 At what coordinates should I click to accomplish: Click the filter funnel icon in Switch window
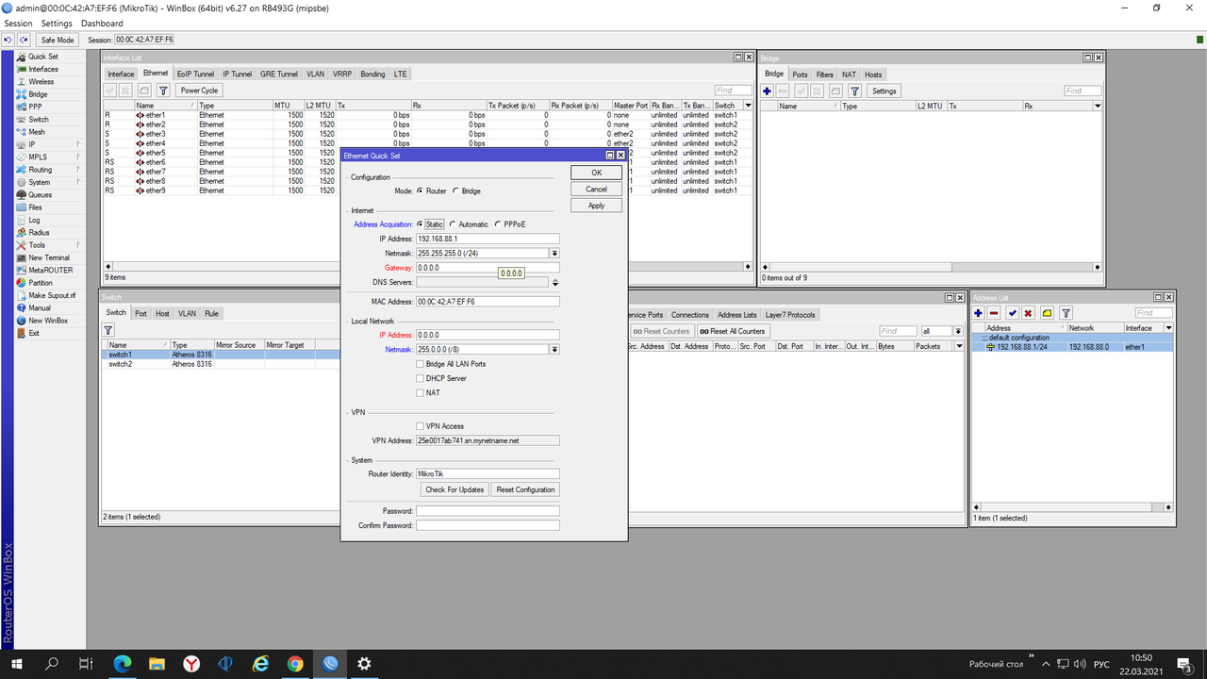(108, 330)
